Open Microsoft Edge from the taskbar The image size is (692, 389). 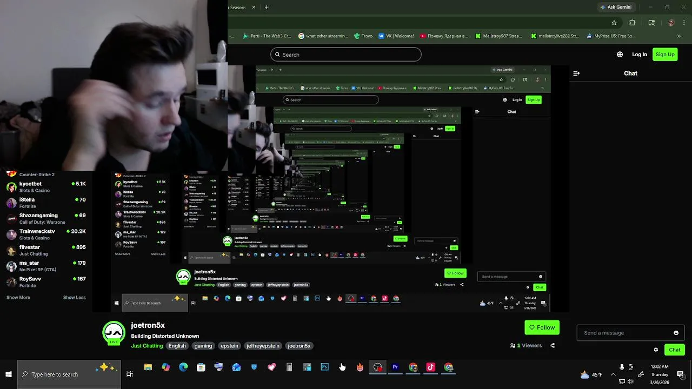(183, 367)
